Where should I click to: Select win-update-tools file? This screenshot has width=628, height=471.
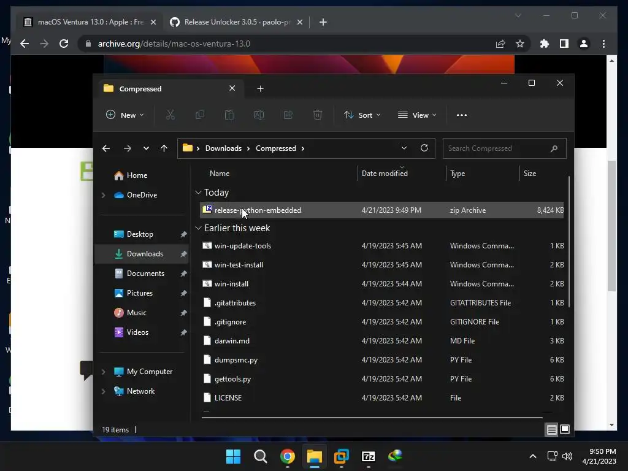click(x=381, y=246)
